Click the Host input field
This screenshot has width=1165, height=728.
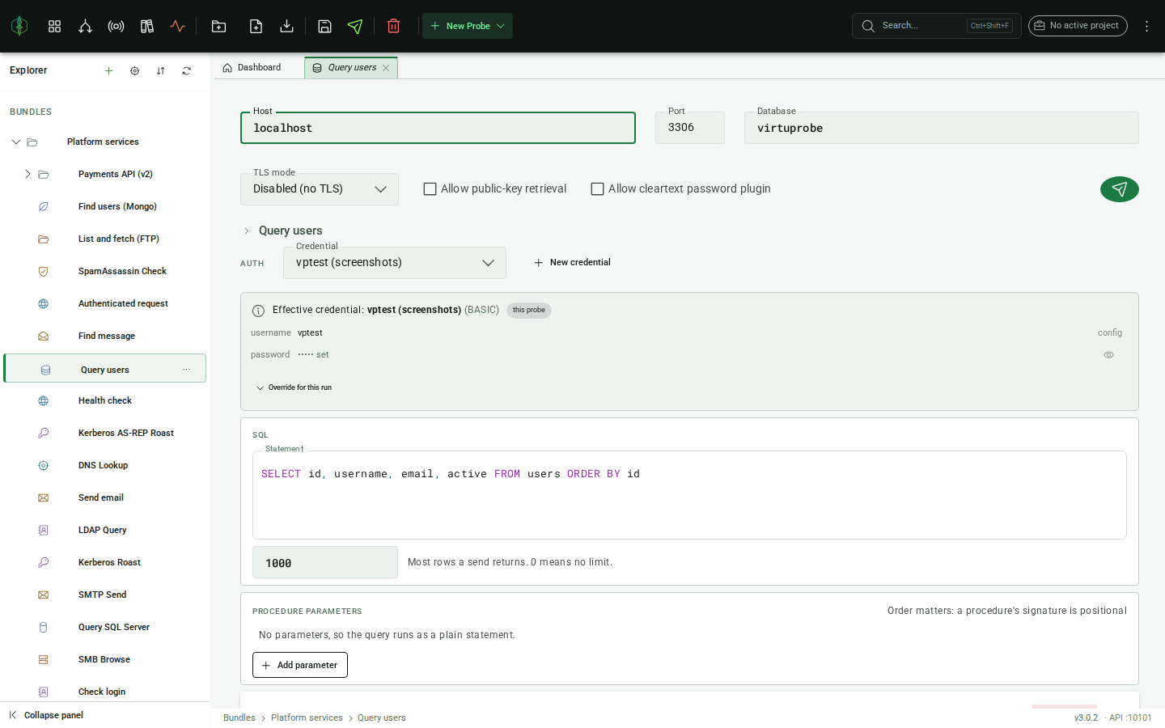coord(438,128)
